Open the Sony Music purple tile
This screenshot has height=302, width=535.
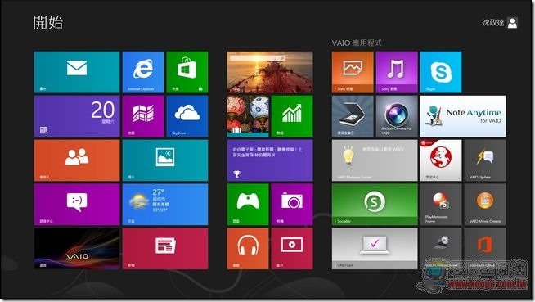point(397,72)
